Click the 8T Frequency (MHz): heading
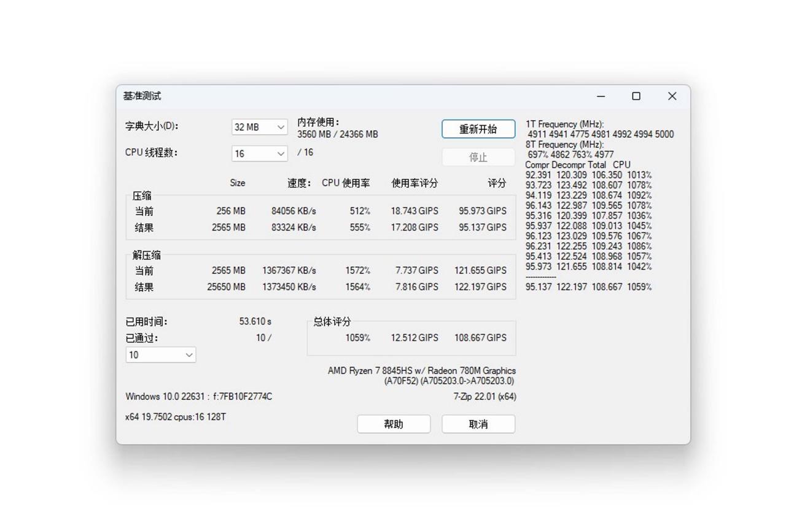Image resolution: width=786 pixels, height=523 pixels. [x=565, y=144]
